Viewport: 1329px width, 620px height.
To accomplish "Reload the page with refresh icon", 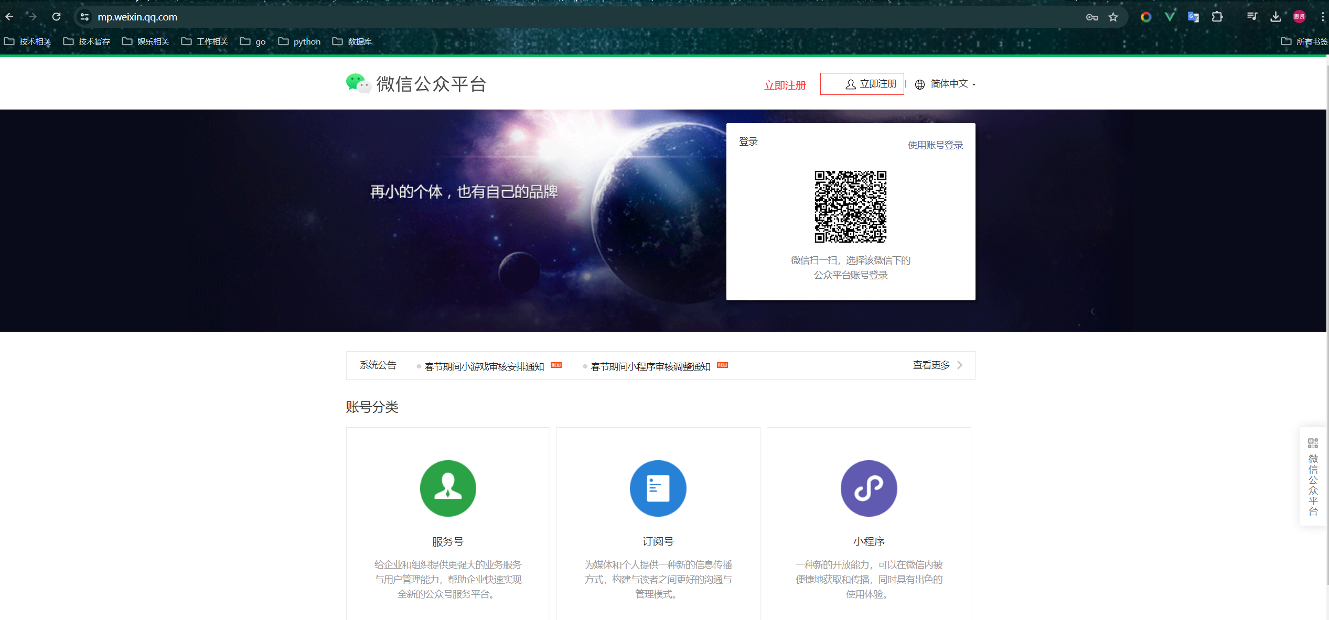I will pyautogui.click(x=56, y=17).
